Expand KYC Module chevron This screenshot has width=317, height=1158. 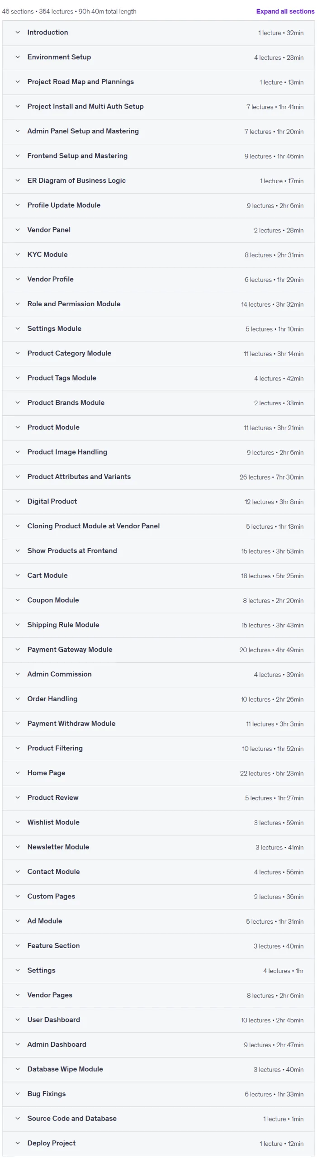click(18, 255)
